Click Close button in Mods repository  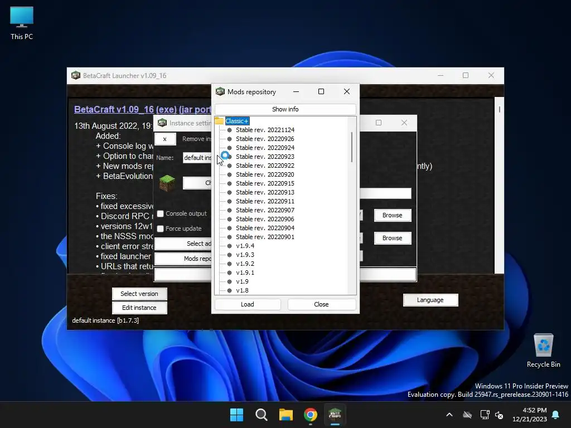(x=321, y=304)
